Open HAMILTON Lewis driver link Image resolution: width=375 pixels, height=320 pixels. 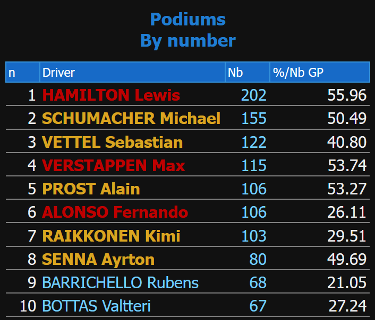point(111,95)
